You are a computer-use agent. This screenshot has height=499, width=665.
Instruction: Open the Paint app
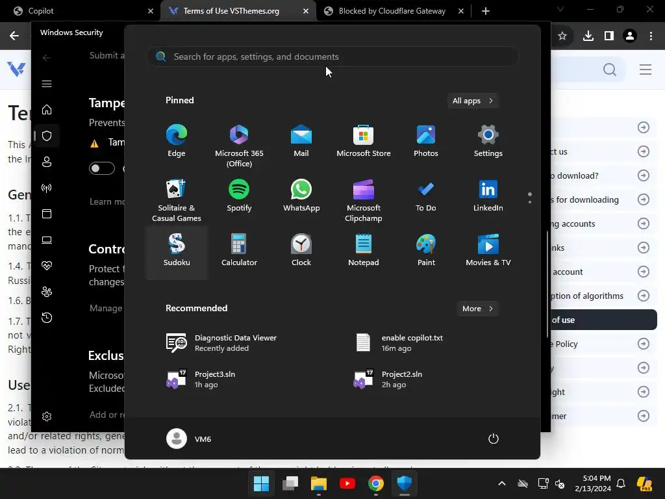426,251
